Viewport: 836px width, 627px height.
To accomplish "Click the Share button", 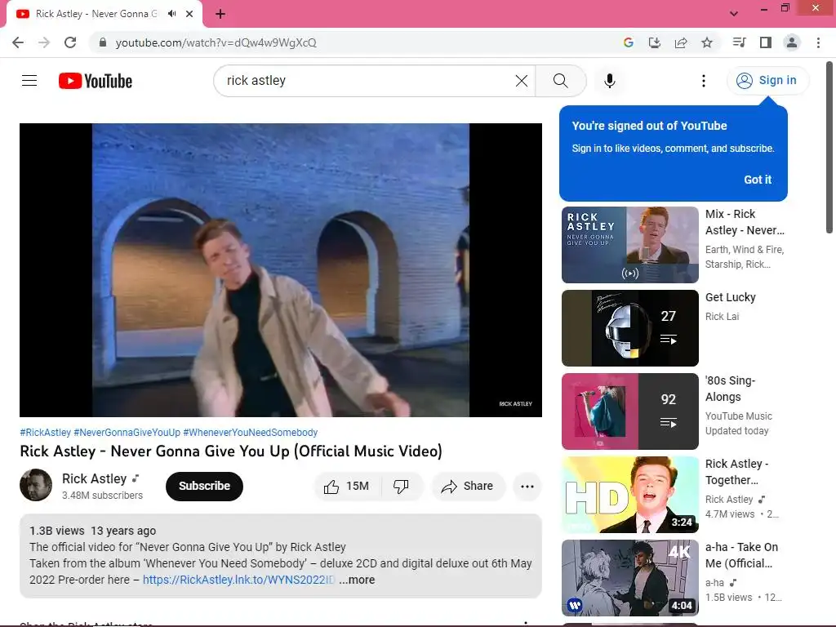I will (x=468, y=487).
